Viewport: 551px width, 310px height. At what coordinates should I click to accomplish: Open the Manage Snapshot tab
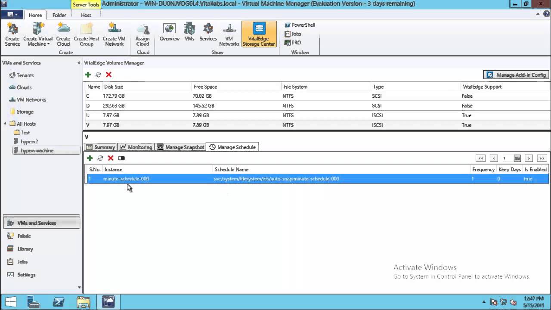[x=180, y=147]
